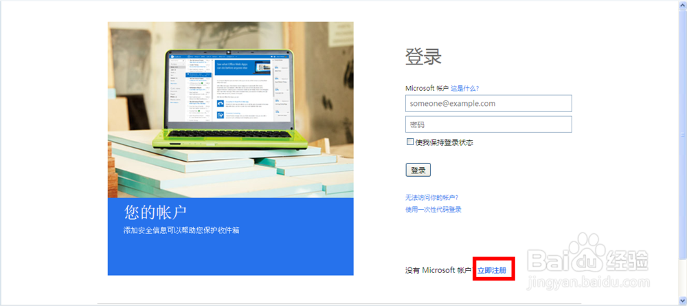Enable the 使我保持登录状态 checkbox

click(410, 142)
